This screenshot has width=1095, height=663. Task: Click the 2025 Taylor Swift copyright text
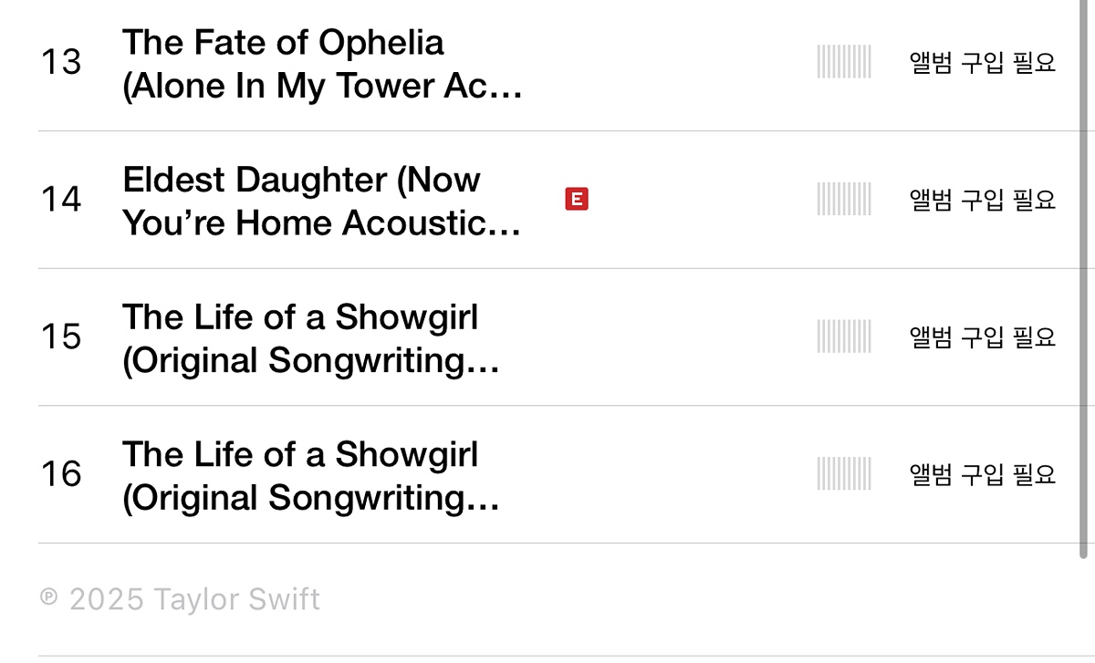[x=194, y=599]
